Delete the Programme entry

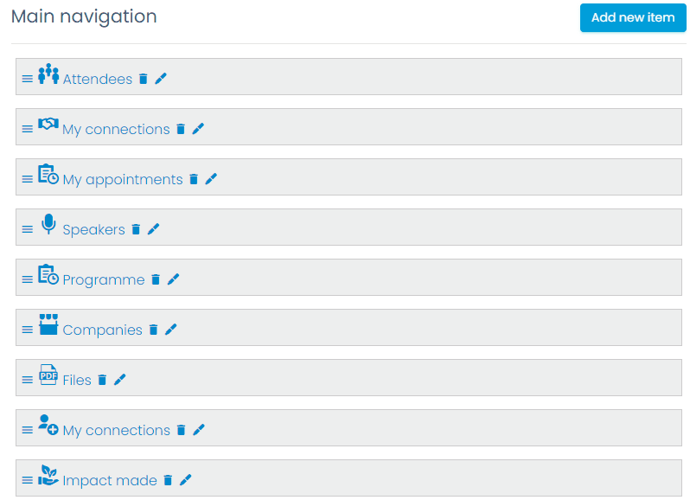pyautogui.click(x=156, y=279)
